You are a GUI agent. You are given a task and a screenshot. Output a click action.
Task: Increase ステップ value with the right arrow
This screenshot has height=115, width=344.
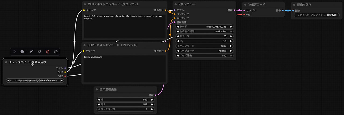(x=231, y=36)
